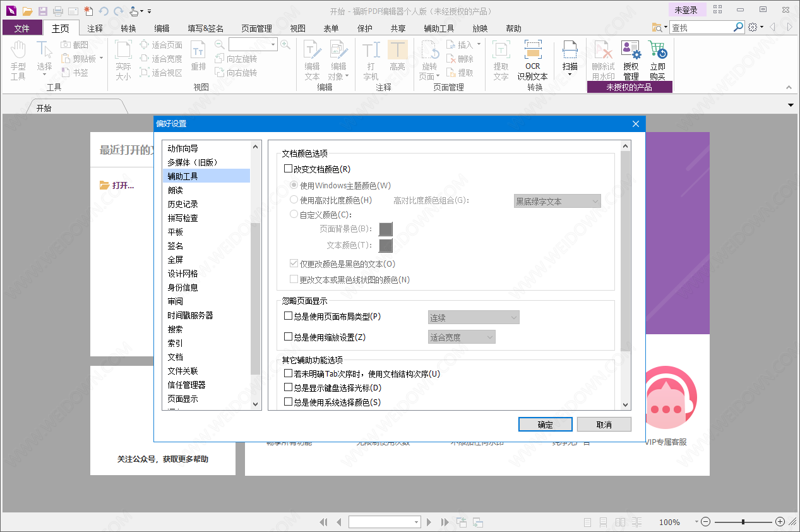Open the 连续 page layout dropdown
The image size is (800, 532).
point(474,317)
